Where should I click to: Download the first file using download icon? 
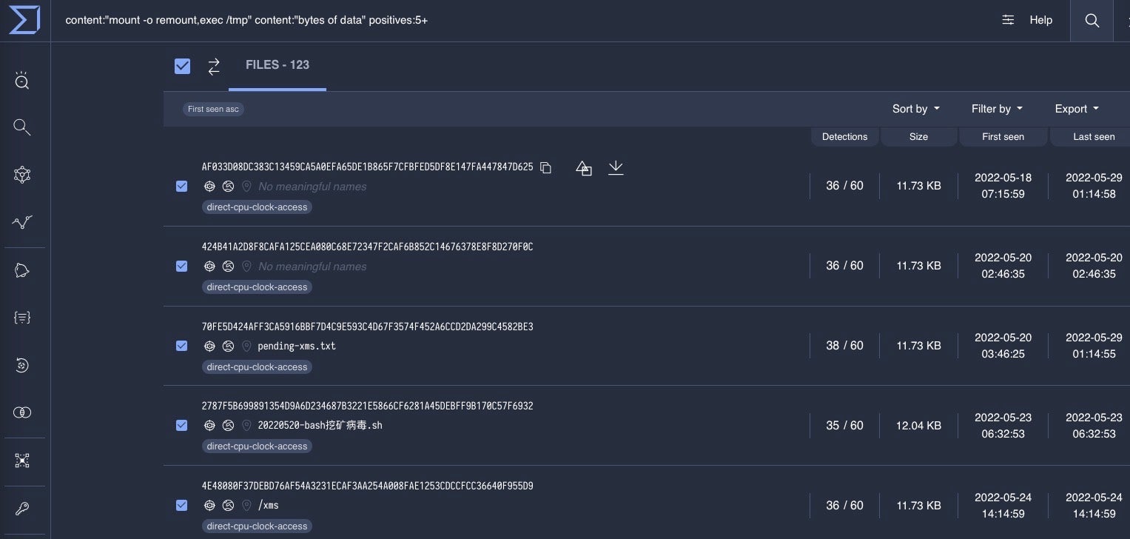click(615, 168)
